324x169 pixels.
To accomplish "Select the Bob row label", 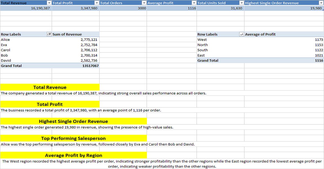I will [x=26, y=55].
